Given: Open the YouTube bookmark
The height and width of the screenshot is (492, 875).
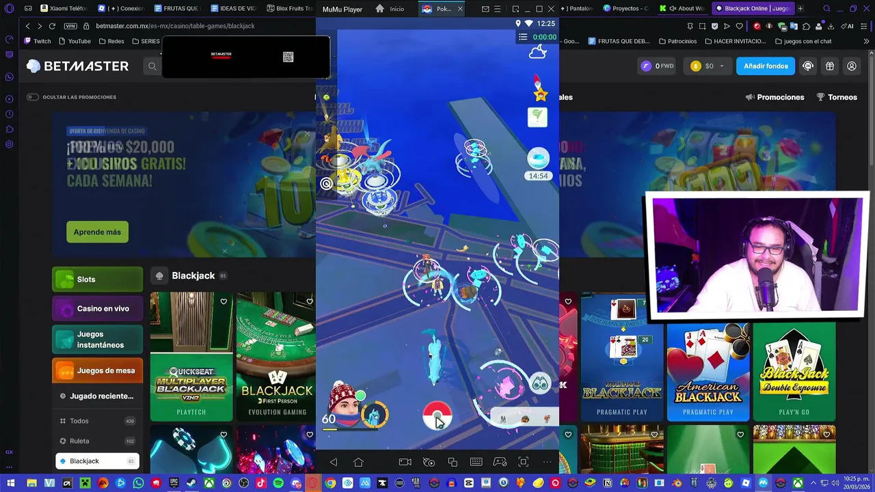Looking at the screenshot, I should pyautogui.click(x=75, y=41).
